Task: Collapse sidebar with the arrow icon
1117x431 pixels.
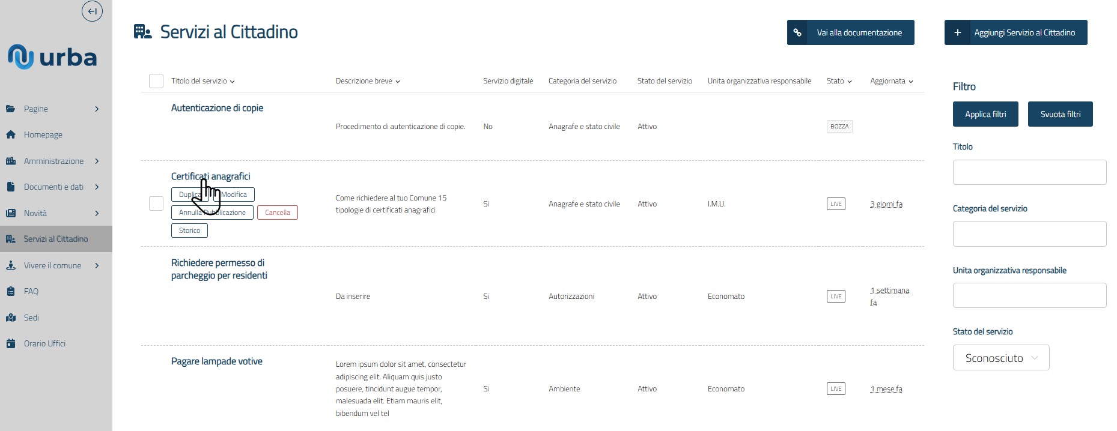Action: click(92, 11)
